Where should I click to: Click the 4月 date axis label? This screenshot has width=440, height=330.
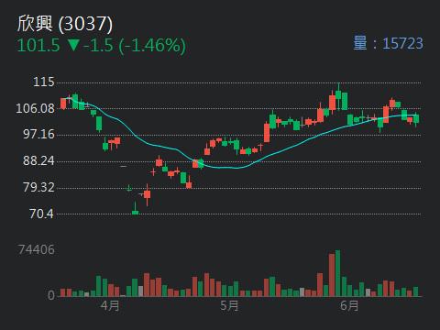point(110,305)
